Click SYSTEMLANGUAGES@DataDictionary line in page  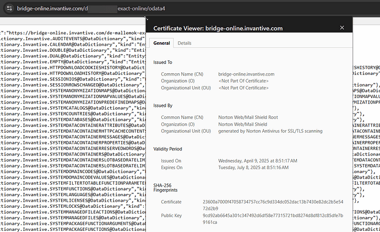click(x=73, y=195)
